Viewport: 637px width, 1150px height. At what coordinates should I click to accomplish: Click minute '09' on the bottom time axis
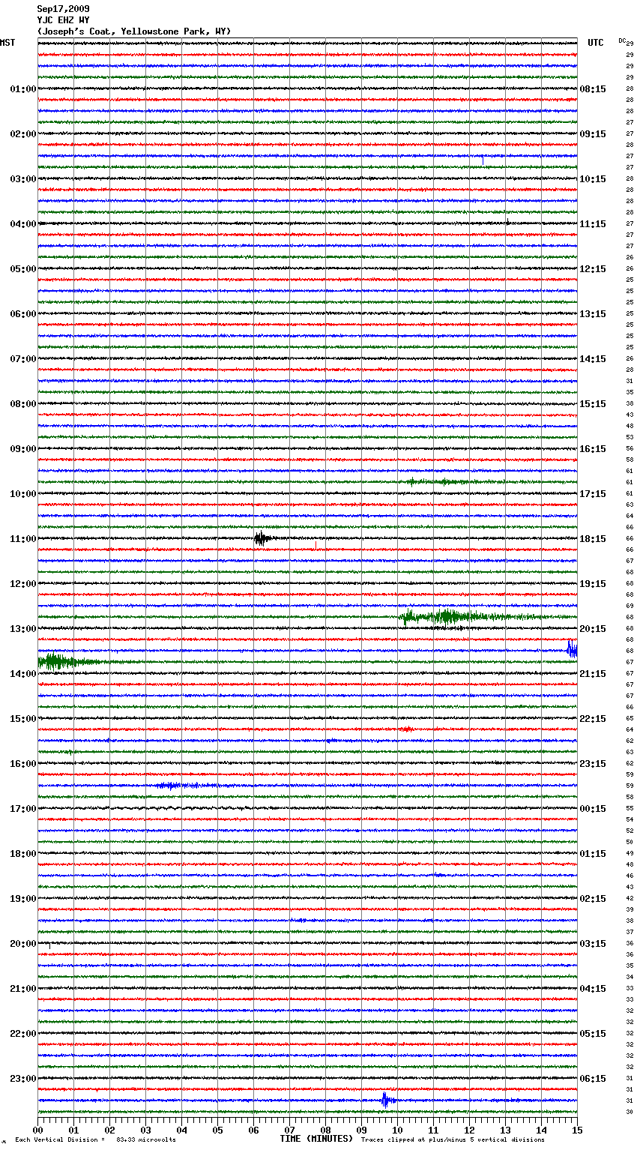tap(361, 1130)
